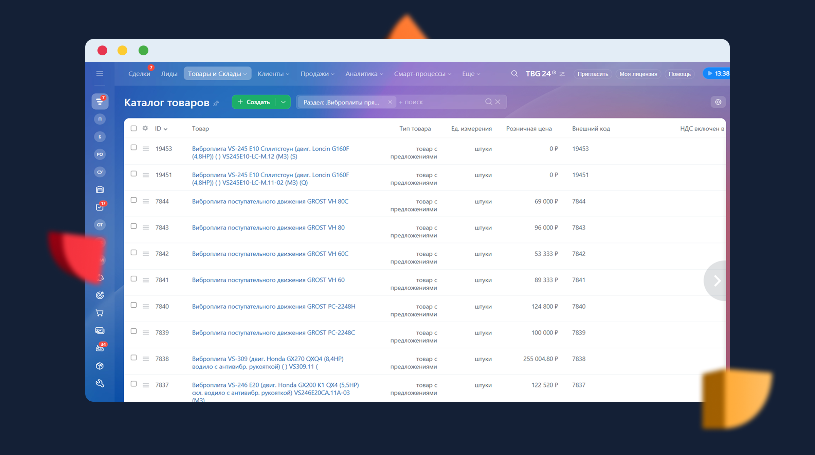The width and height of the screenshot is (815, 455).
Task: Open catalog settings gear at top right
Action: click(718, 102)
